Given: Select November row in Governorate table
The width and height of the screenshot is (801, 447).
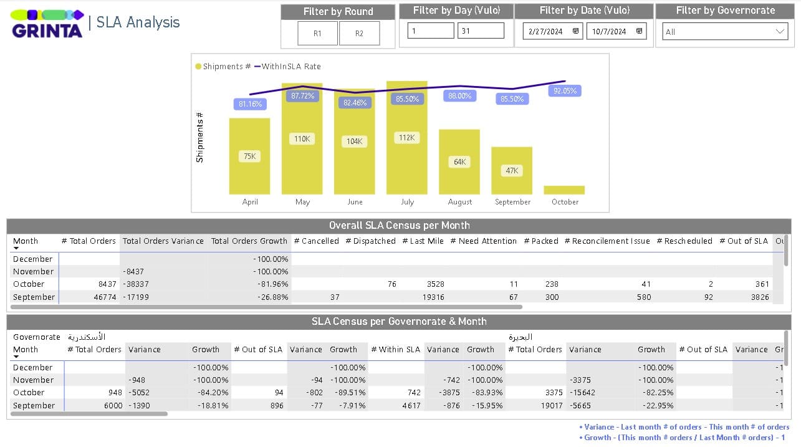Looking at the screenshot, I should 398,380.
